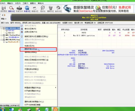Open the 工具(T) menu
The width and height of the screenshot is (135, 111).
pos(25,3)
